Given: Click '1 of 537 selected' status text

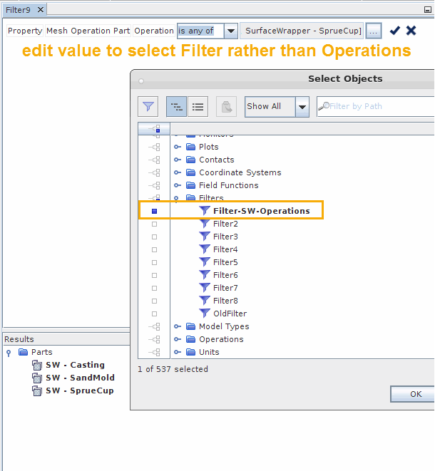Looking at the screenshot, I should (173, 369).
